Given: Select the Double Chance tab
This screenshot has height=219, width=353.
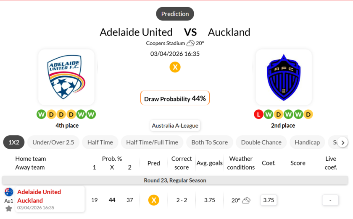Looking at the screenshot, I should 261,142.
